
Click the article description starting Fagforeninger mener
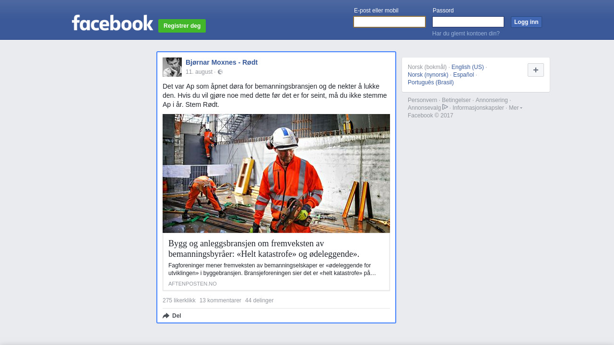click(x=272, y=269)
